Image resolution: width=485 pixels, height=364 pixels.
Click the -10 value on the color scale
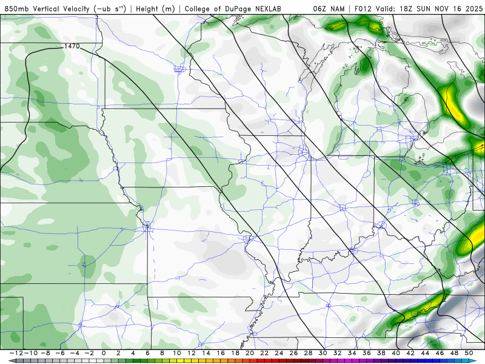[x=30, y=353]
